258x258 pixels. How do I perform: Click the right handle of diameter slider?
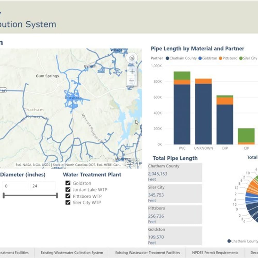[x=57, y=196]
